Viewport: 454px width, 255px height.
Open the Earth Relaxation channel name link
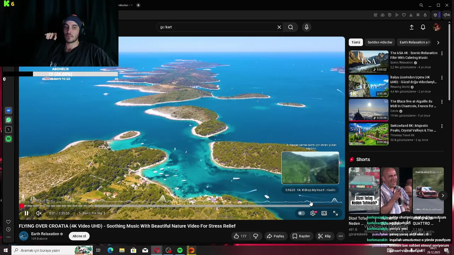pos(45,234)
